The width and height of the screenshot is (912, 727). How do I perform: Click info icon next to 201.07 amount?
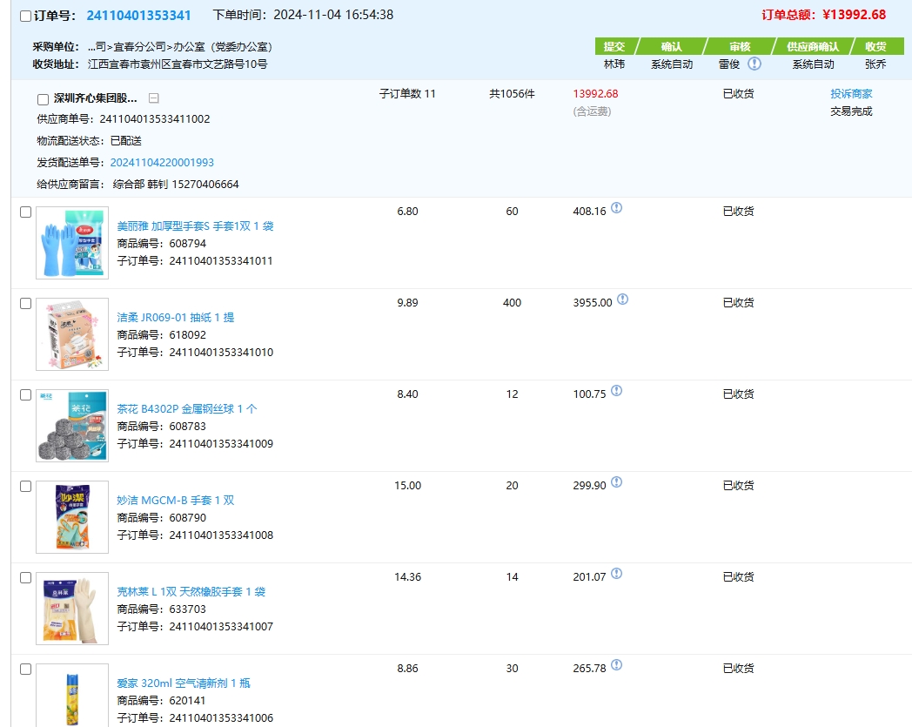(616, 574)
